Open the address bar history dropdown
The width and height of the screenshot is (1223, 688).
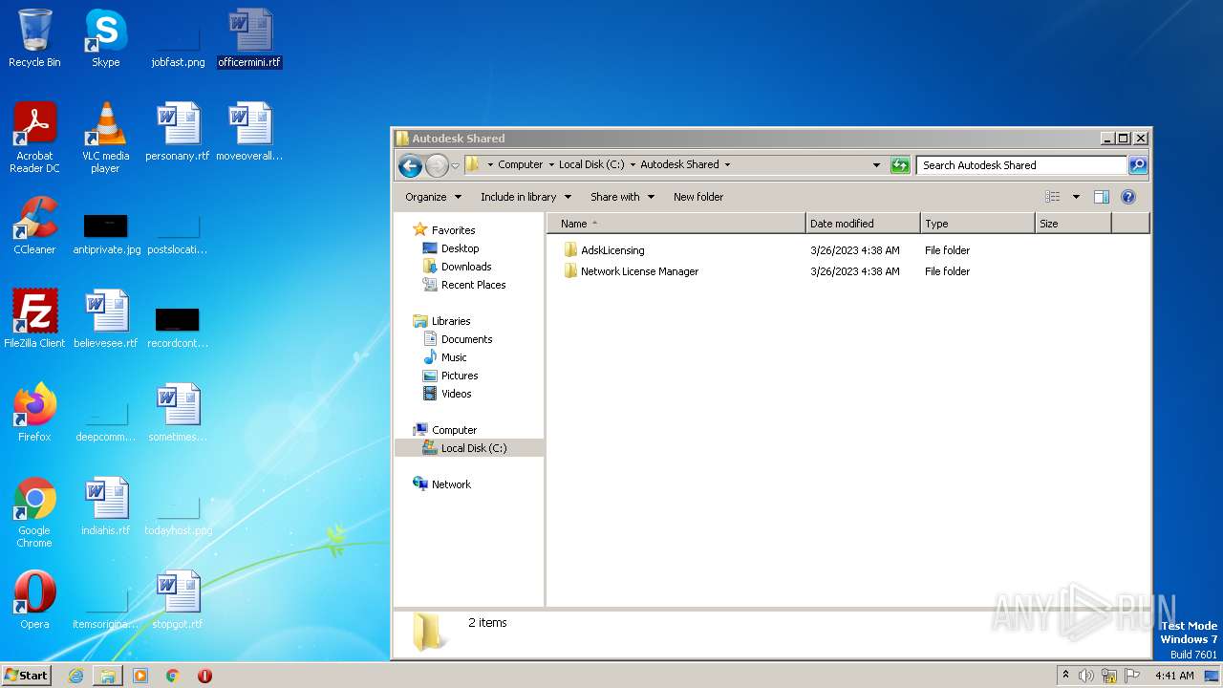[876, 165]
